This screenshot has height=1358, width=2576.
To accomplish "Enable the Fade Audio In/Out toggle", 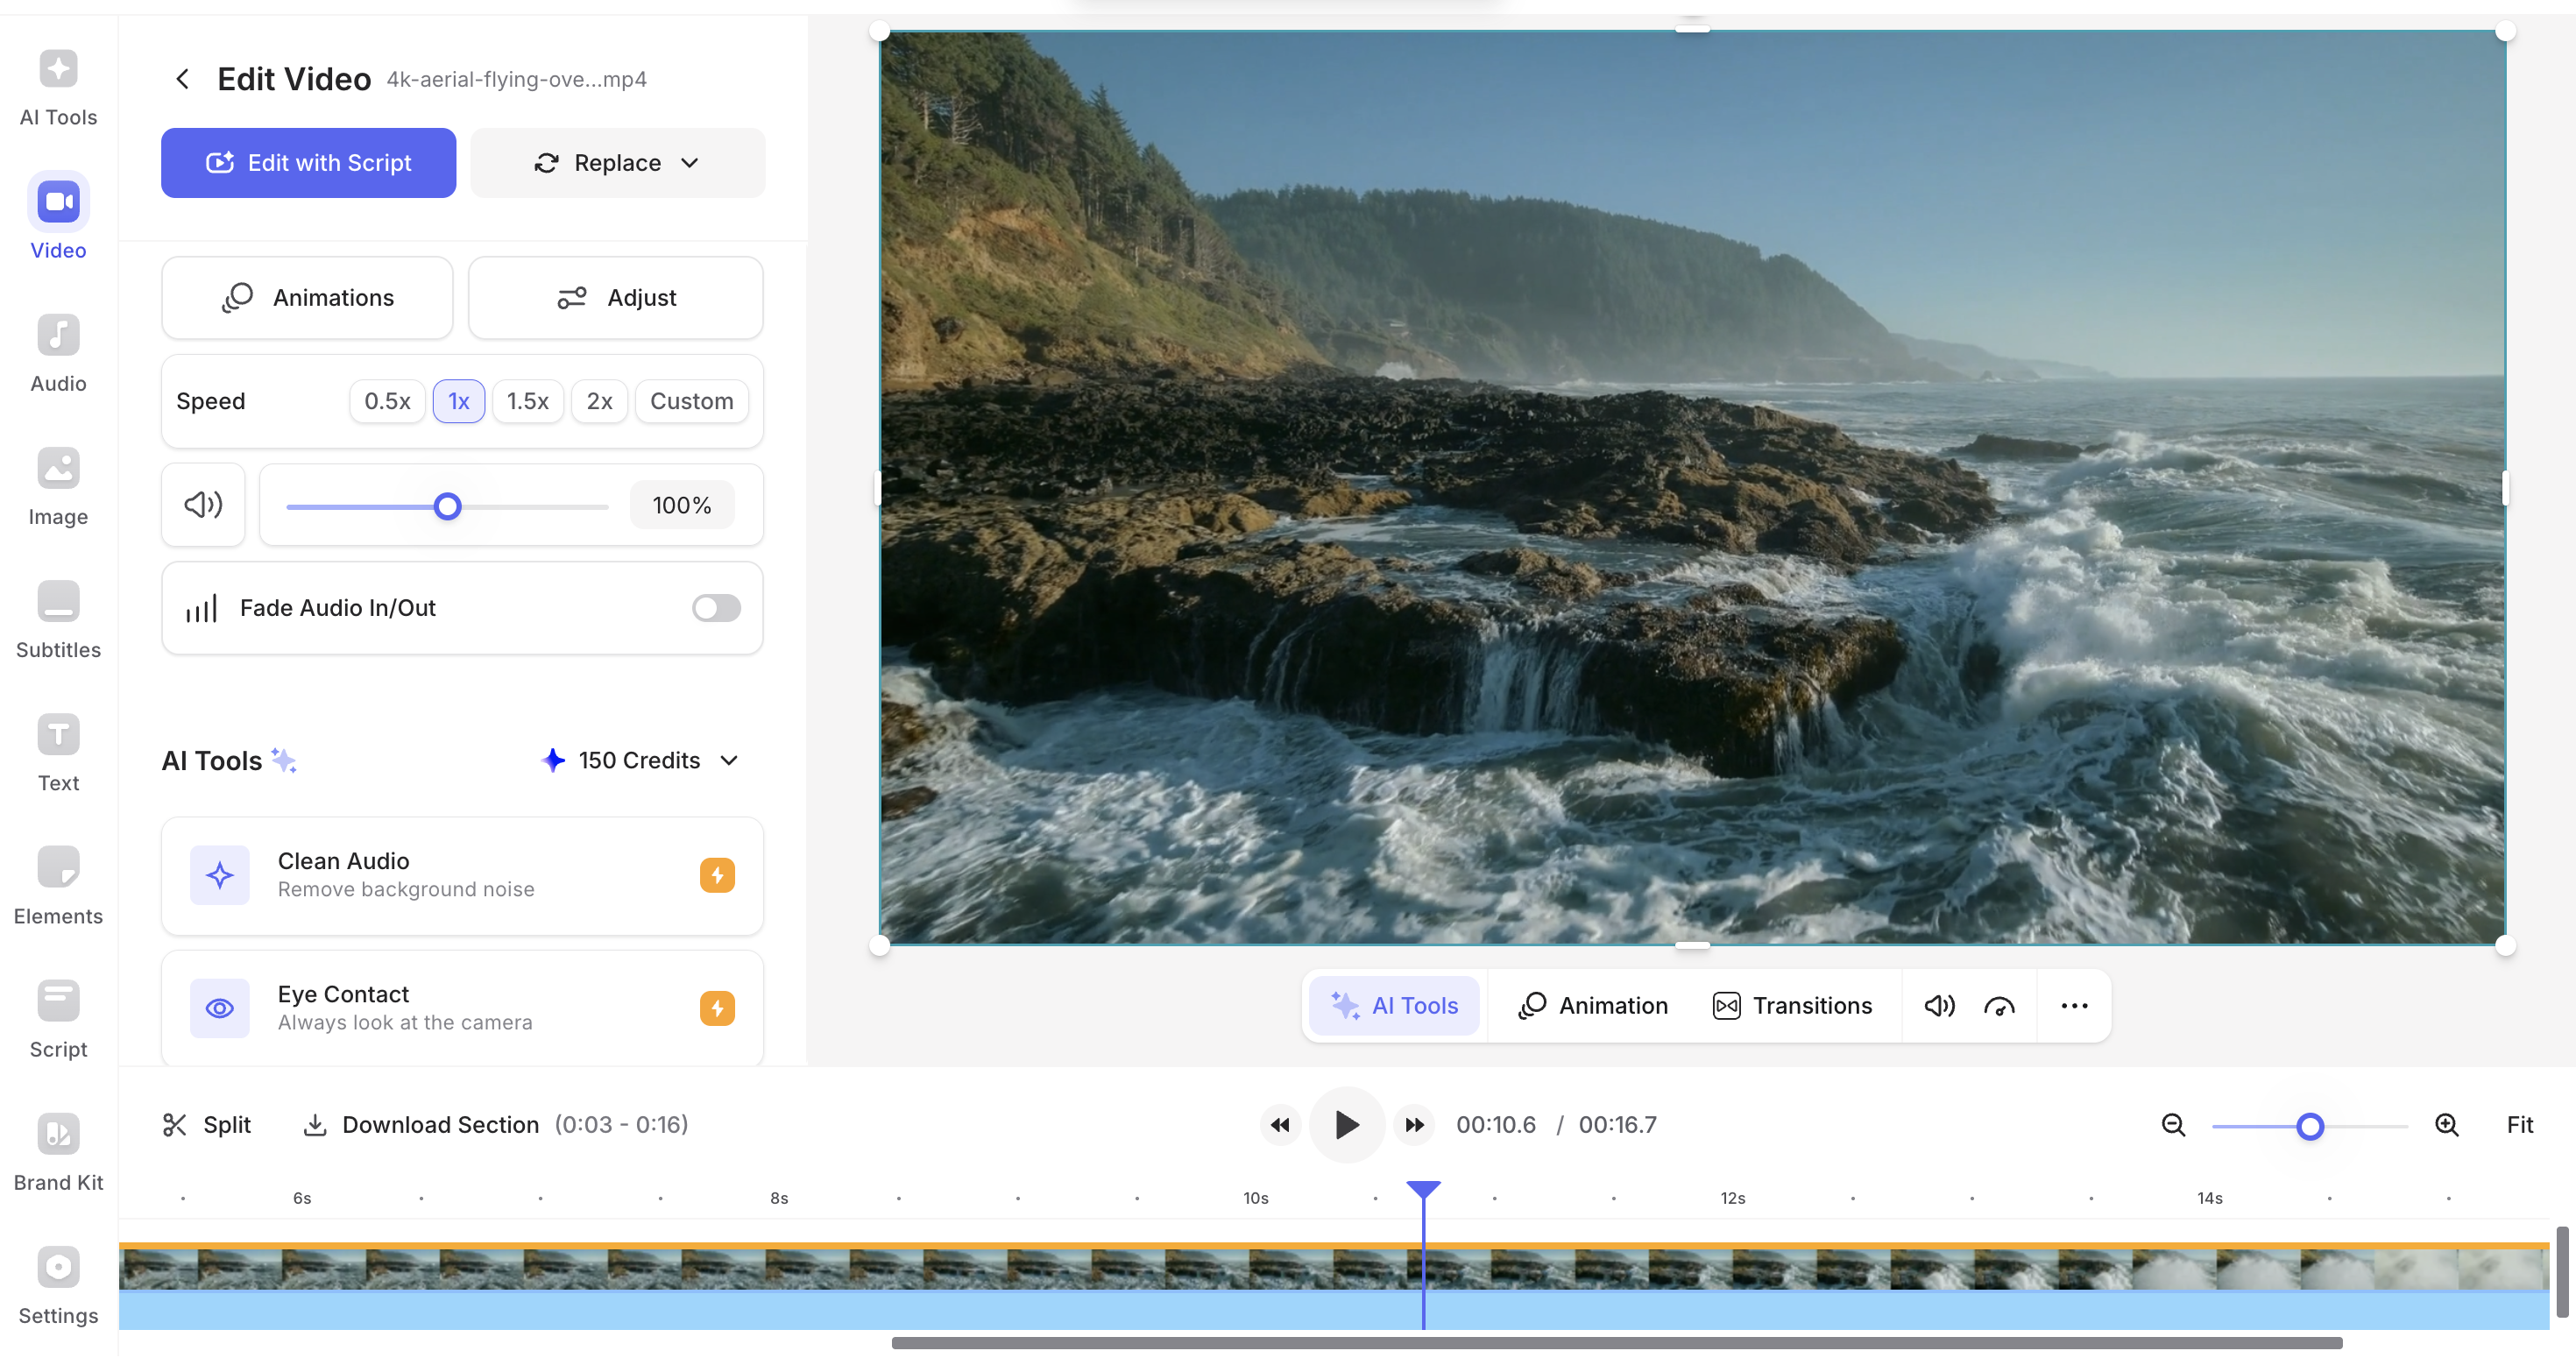I will pos(715,608).
